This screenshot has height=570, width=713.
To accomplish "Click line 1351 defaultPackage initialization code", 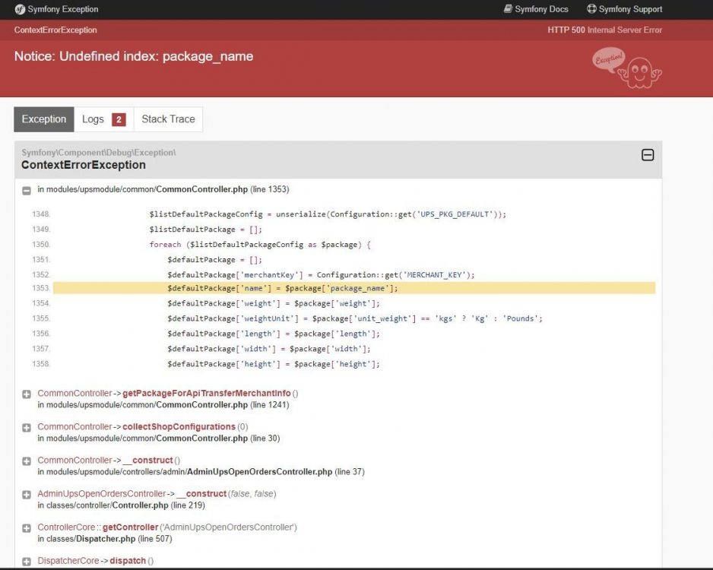I will (x=214, y=260).
